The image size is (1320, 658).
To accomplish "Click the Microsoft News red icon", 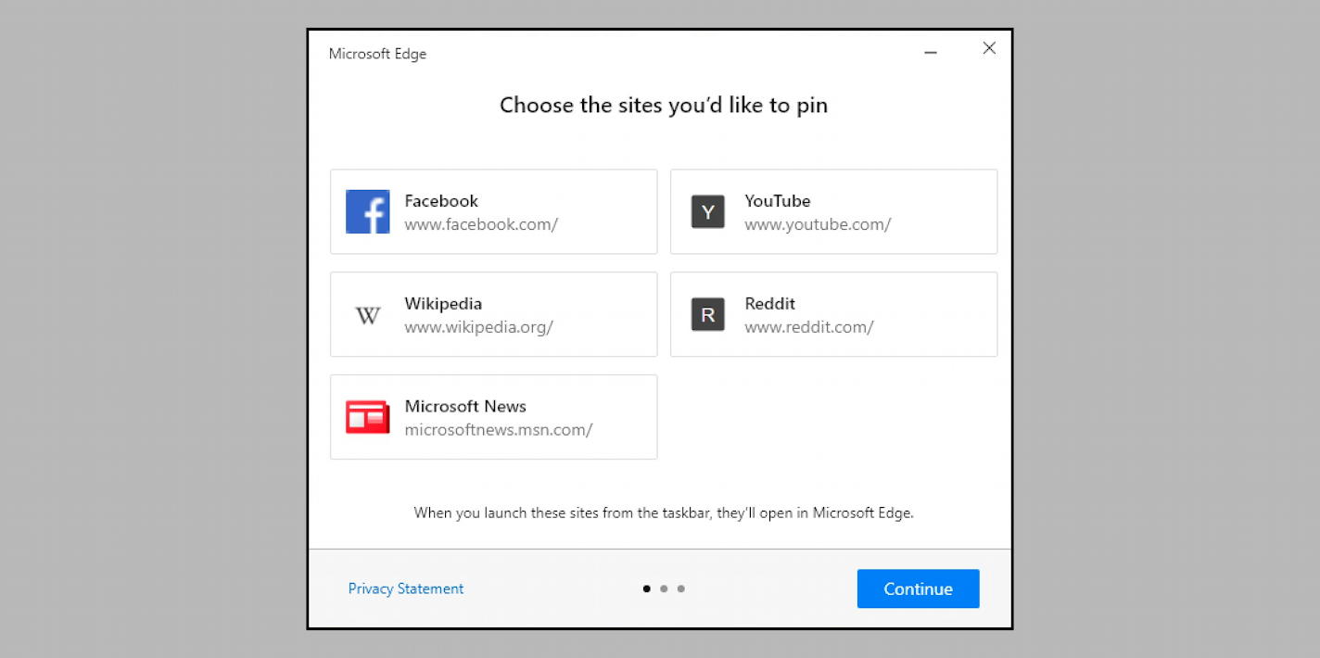I will tap(367, 417).
